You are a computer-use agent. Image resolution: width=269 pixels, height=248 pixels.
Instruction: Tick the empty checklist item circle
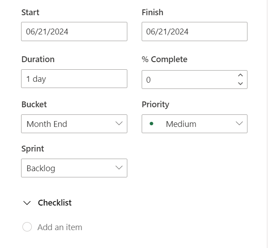point(27,227)
